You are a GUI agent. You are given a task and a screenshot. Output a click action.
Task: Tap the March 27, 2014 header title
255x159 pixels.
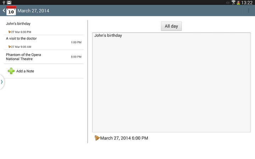click(x=33, y=11)
